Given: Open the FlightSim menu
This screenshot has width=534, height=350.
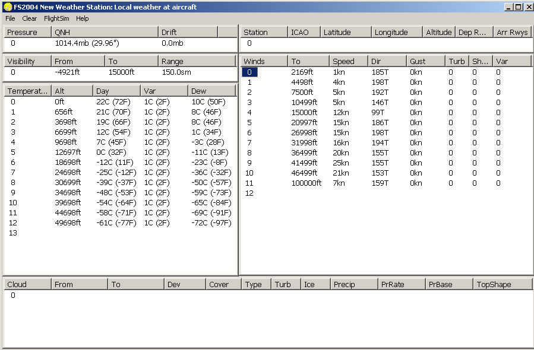Looking at the screenshot, I should point(56,18).
